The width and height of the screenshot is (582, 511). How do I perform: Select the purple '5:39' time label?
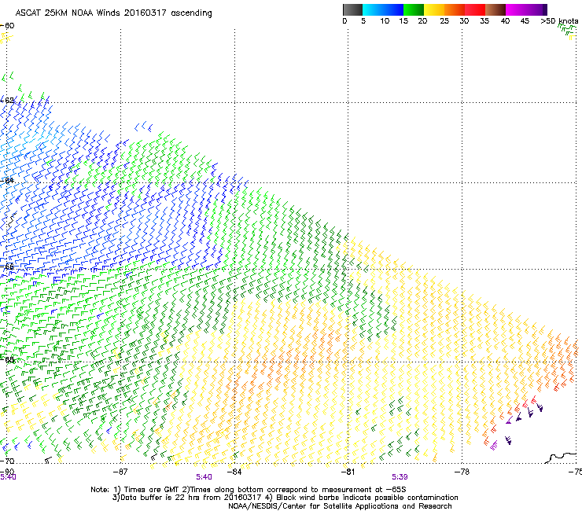(x=400, y=477)
